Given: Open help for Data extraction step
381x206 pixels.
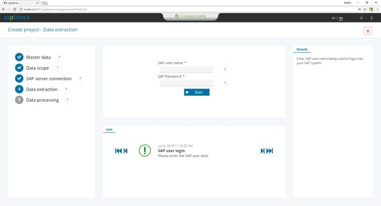Looking at the screenshot, I should [66, 89].
